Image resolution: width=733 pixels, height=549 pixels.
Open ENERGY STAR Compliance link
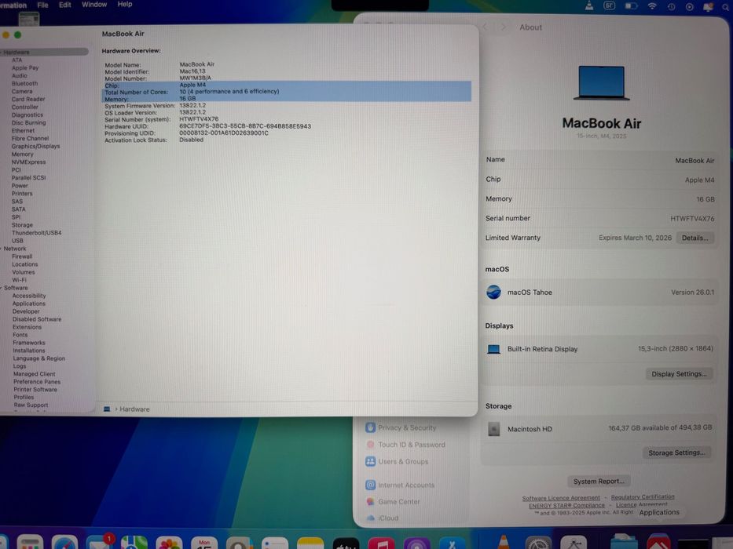point(566,506)
